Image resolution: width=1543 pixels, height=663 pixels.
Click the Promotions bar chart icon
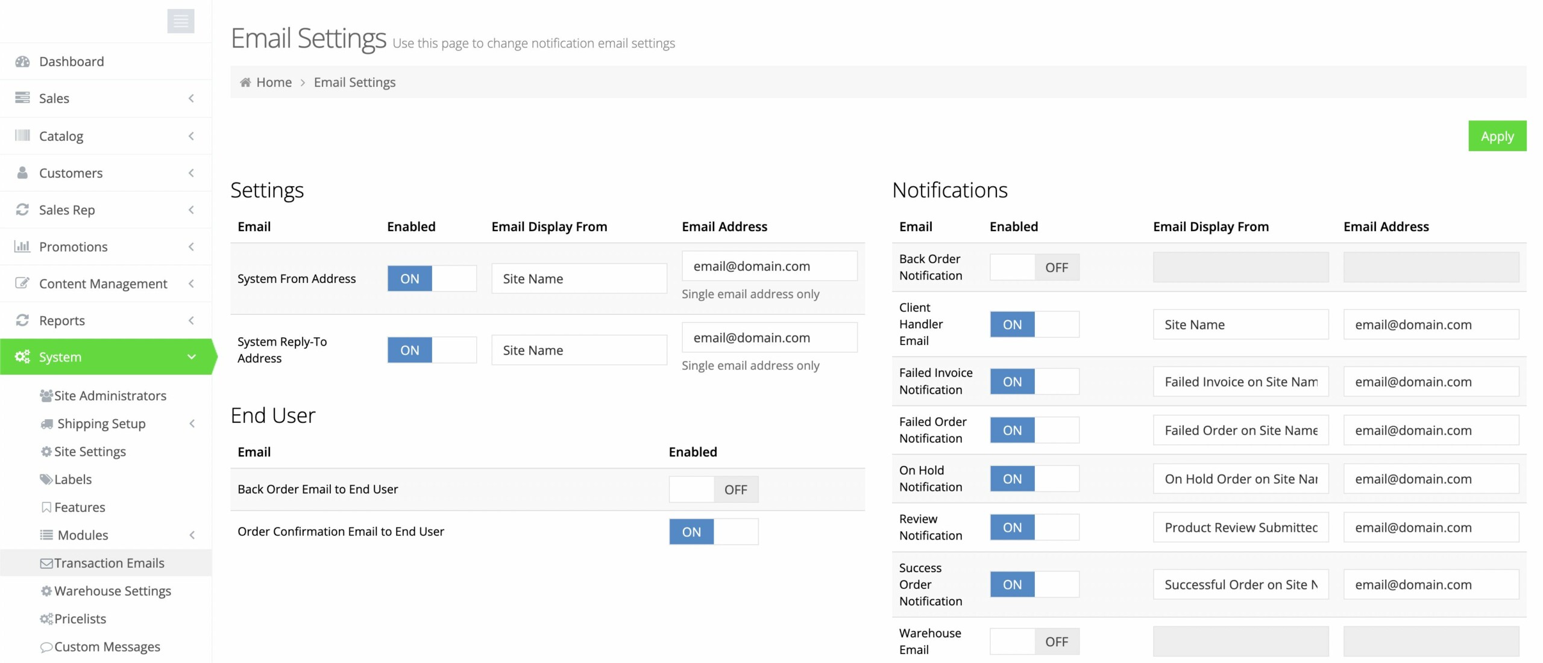click(x=22, y=246)
